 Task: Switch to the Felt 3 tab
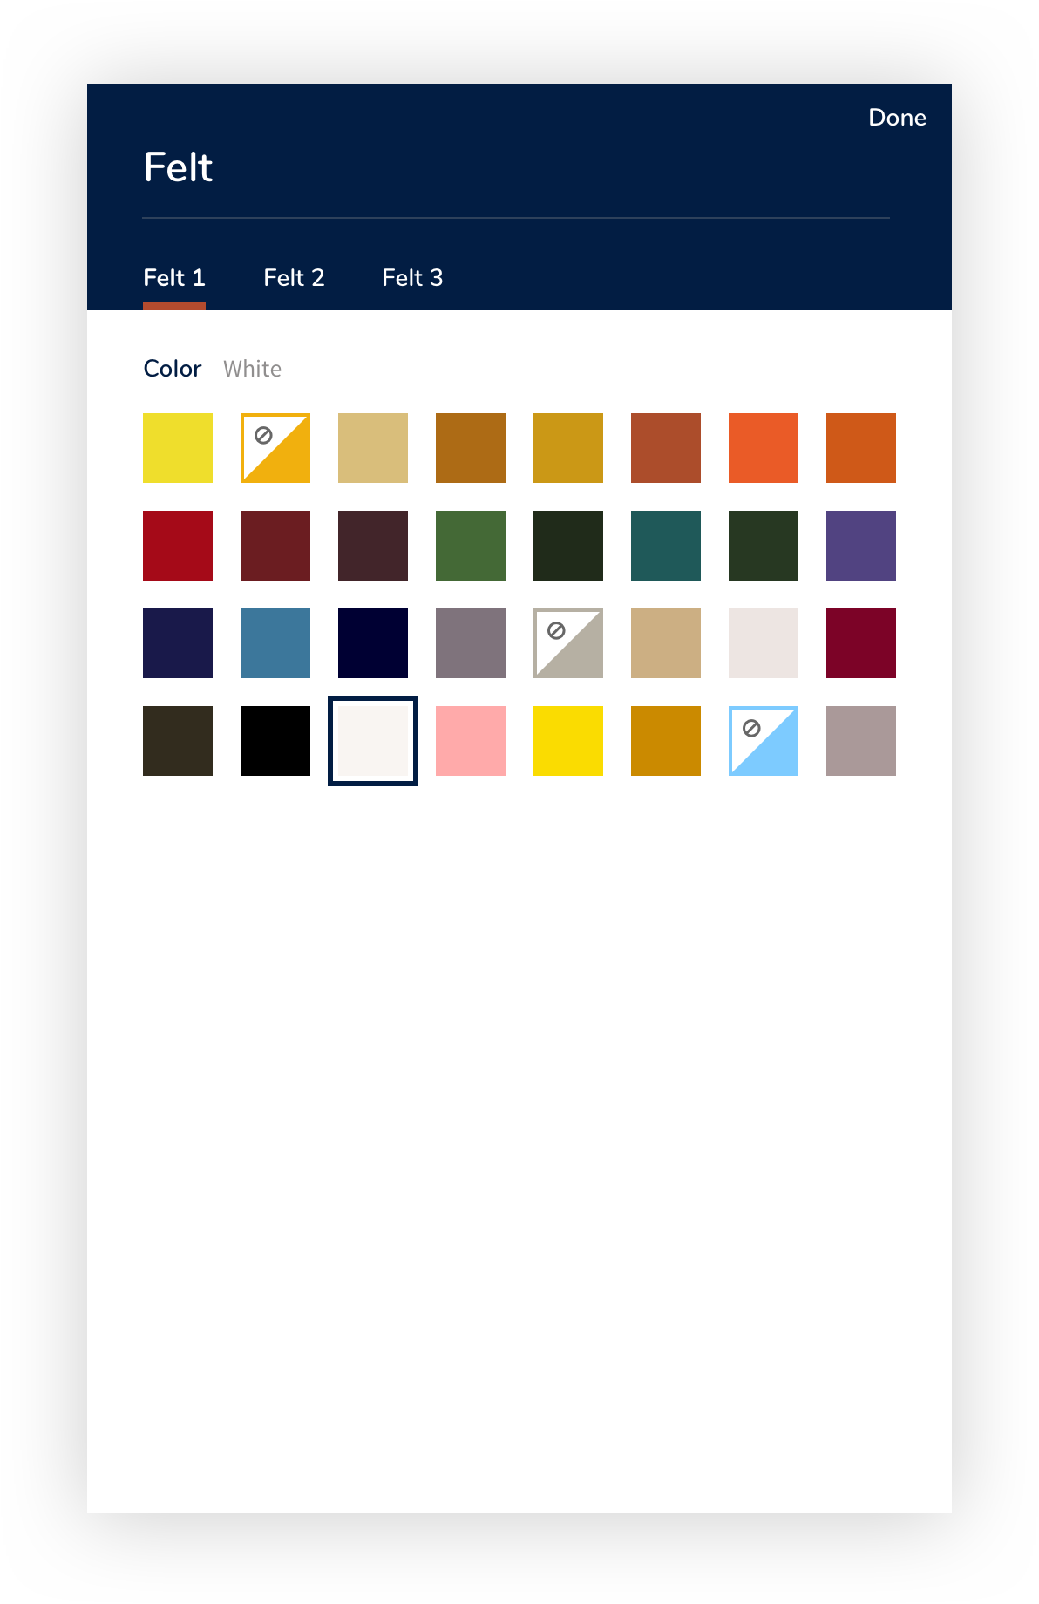pyautogui.click(x=412, y=278)
